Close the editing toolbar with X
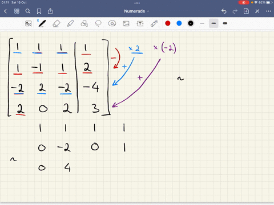 [x=257, y=11]
